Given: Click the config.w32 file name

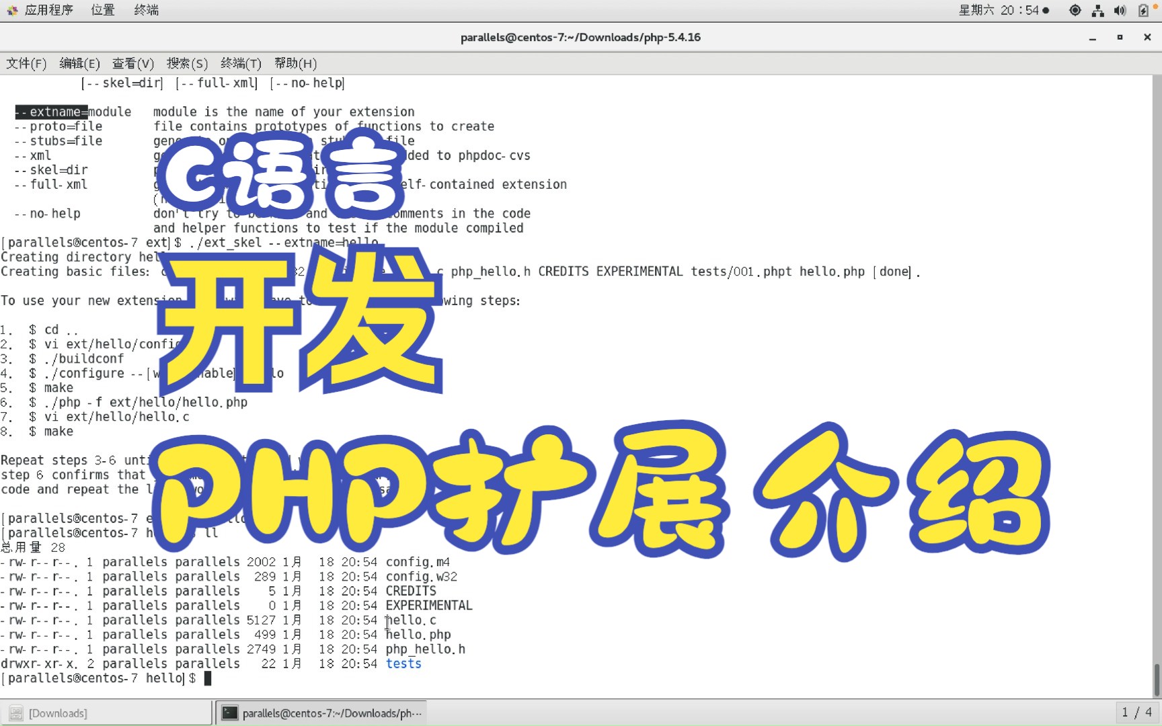Looking at the screenshot, I should 422,577.
